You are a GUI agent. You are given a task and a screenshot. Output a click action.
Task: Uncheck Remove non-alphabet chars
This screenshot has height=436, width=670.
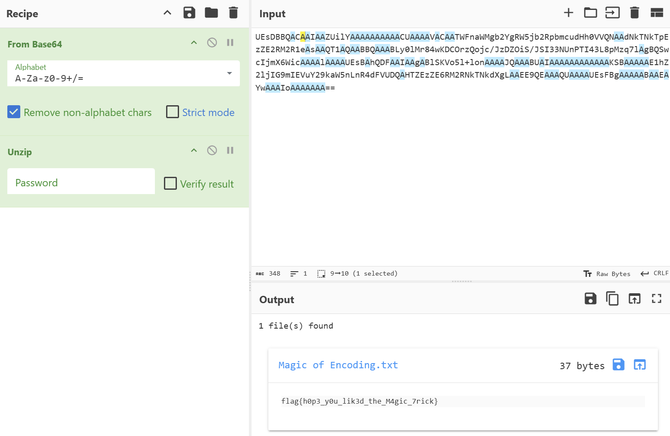tap(14, 112)
